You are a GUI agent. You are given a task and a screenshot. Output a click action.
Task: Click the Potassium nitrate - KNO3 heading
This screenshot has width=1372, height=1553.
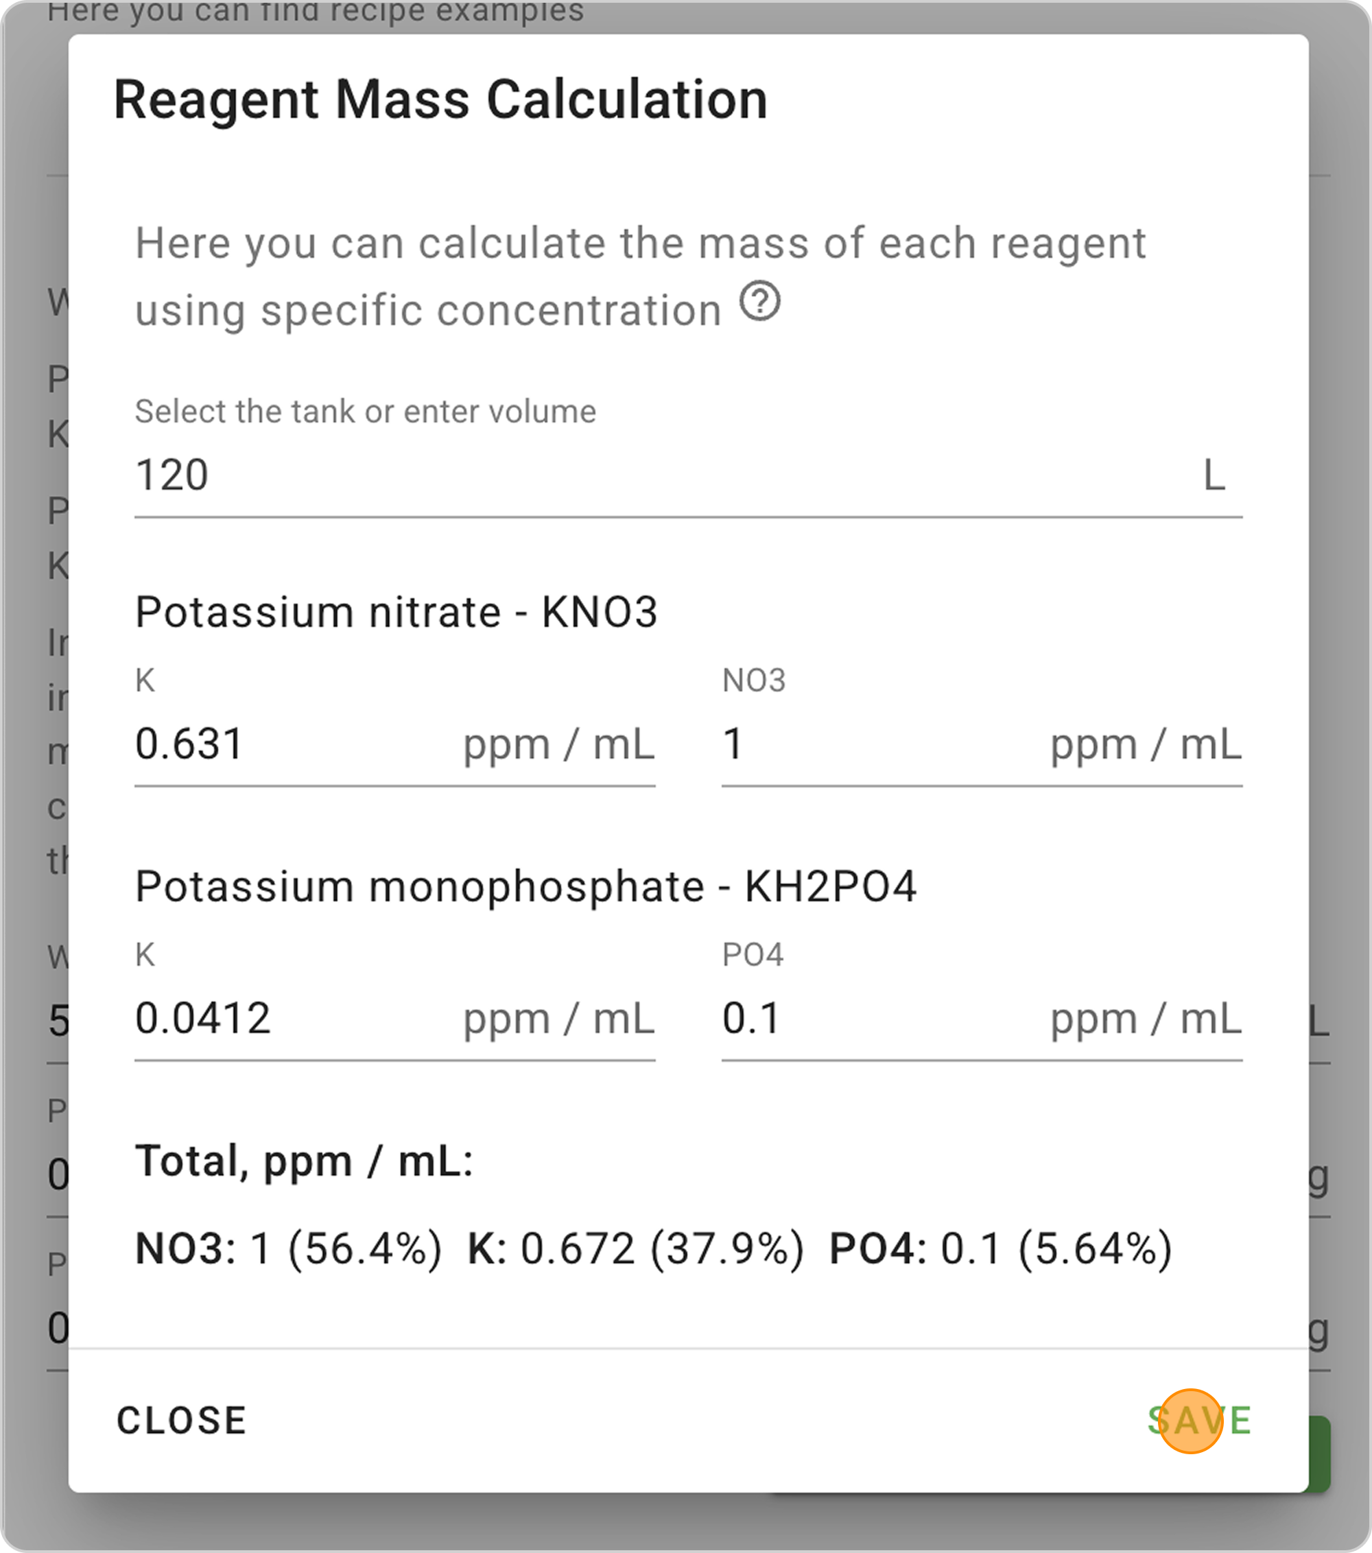click(x=396, y=612)
